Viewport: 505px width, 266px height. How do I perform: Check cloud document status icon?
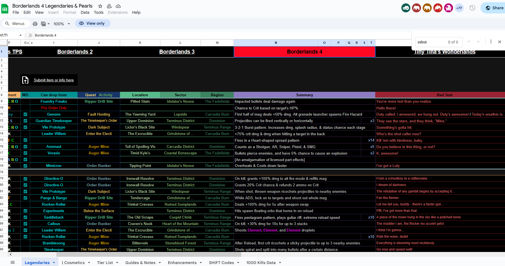click(118, 6)
